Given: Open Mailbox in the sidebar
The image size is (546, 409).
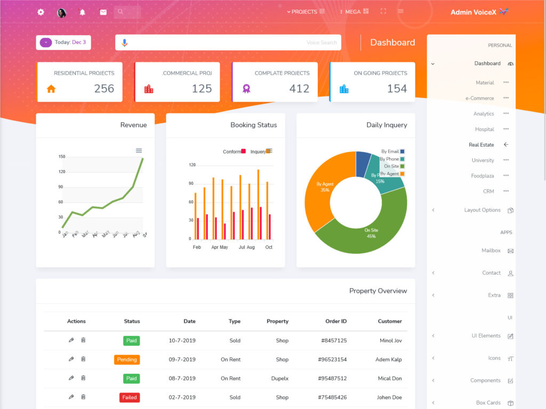Looking at the screenshot, I should [491, 250].
